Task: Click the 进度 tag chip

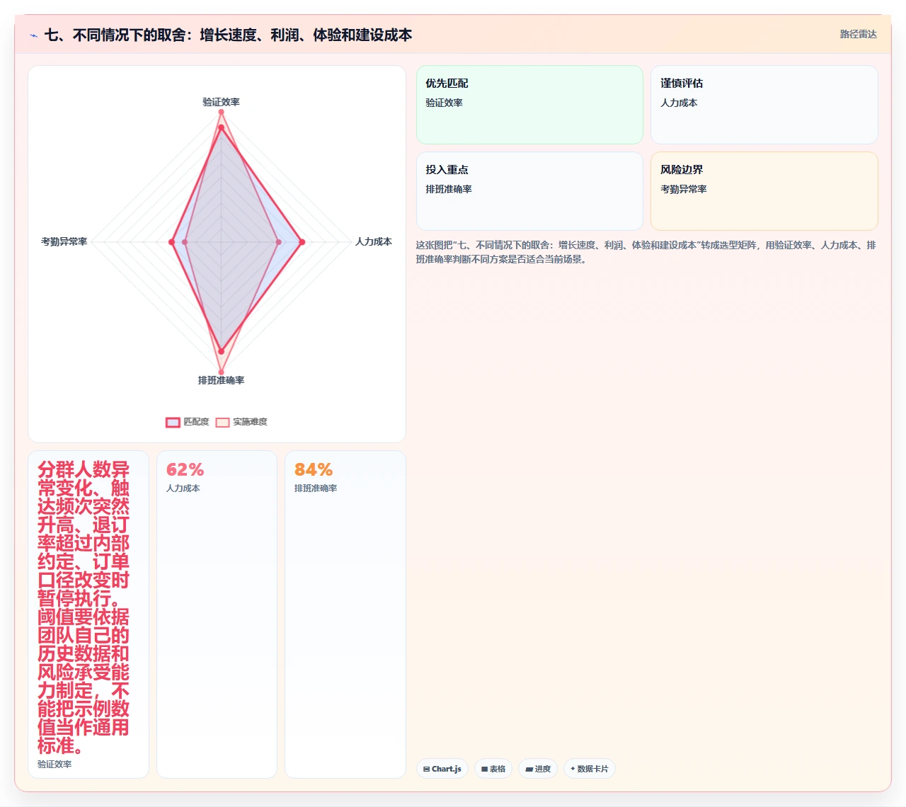Action: tap(538, 769)
